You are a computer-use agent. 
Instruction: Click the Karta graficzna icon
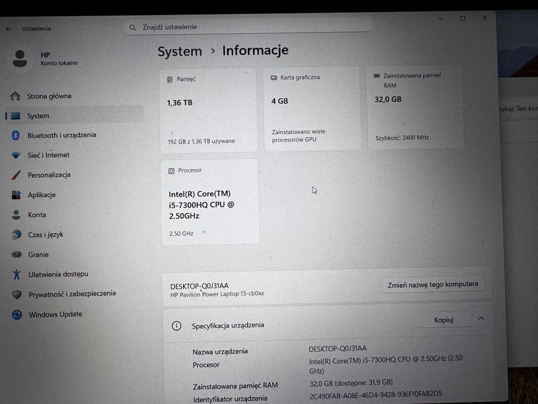[273, 78]
